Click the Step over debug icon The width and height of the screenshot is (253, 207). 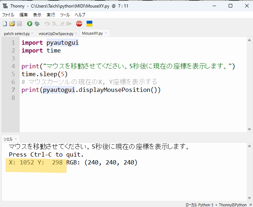pos(47,24)
